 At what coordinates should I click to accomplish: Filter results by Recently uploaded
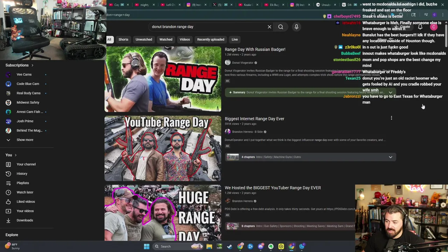[211, 40]
